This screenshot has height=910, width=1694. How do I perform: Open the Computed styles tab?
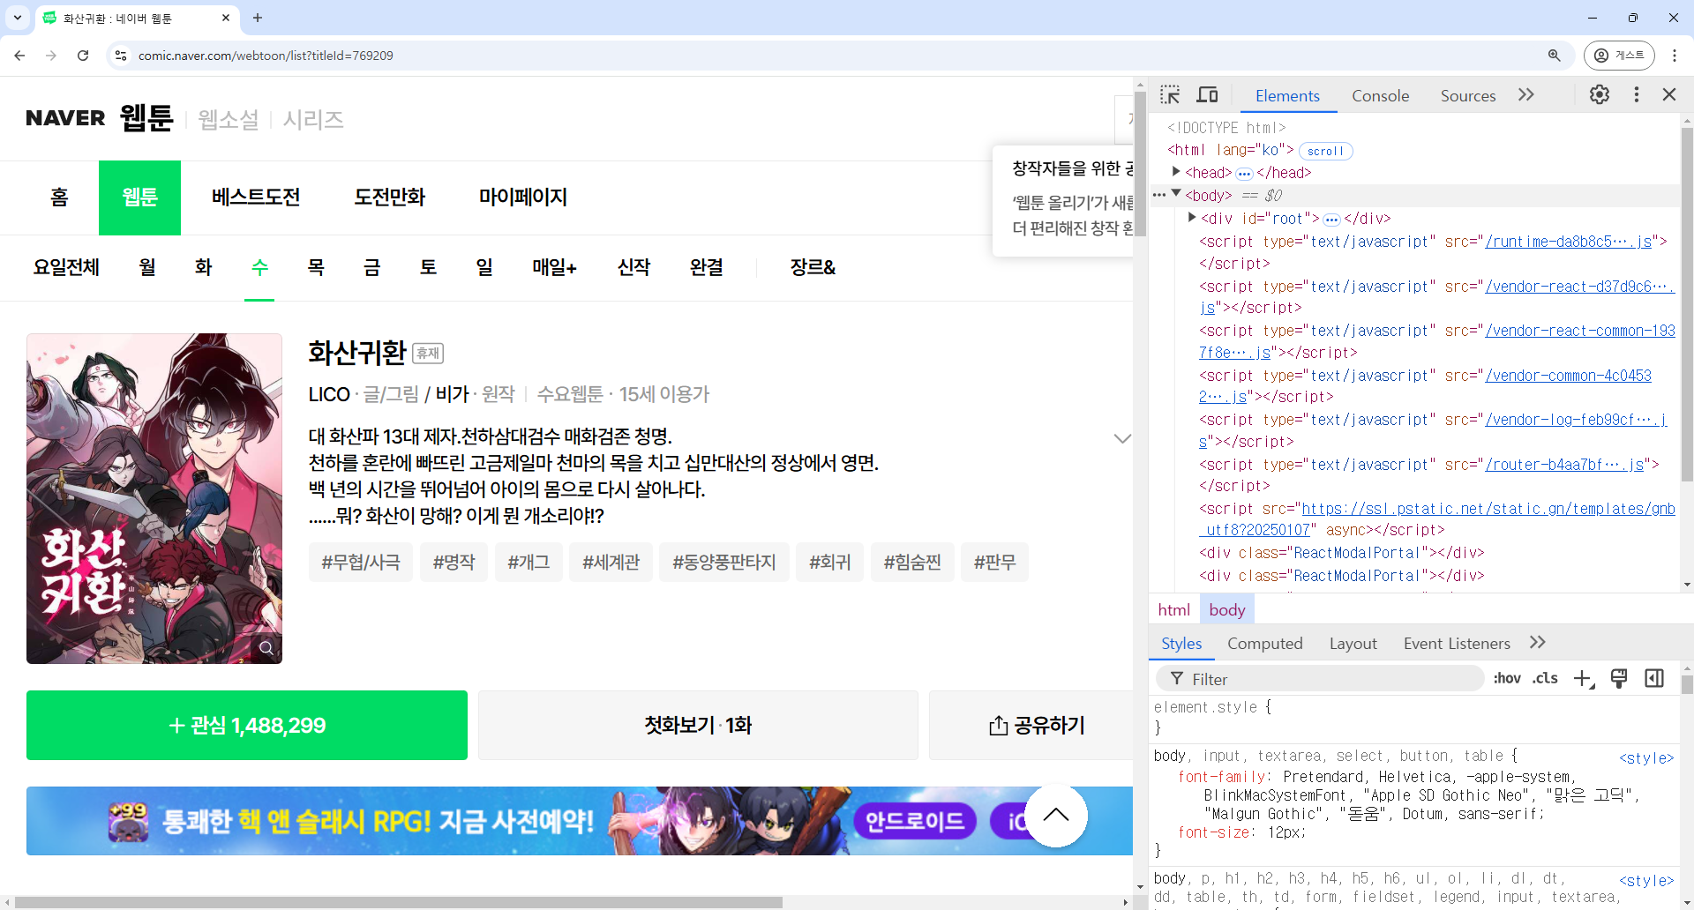point(1264,643)
